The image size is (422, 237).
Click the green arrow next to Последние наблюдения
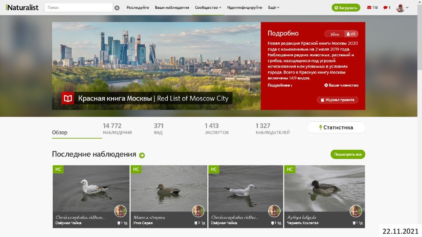point(142,155)
